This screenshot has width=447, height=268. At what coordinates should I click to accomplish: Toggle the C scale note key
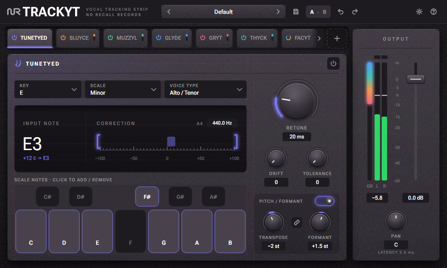31,231
